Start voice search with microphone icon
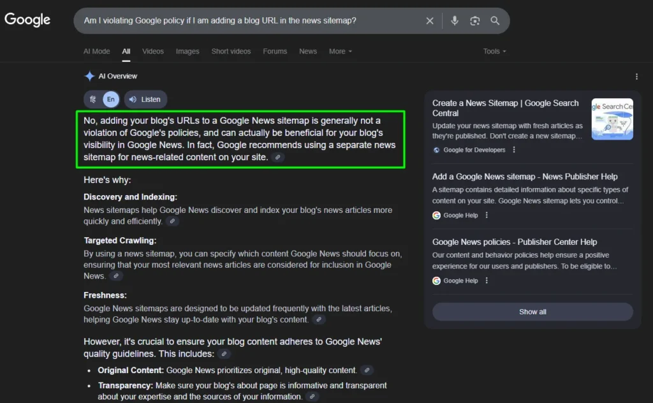This screenshot has width=653, height=403. click(x=454, y=20)
